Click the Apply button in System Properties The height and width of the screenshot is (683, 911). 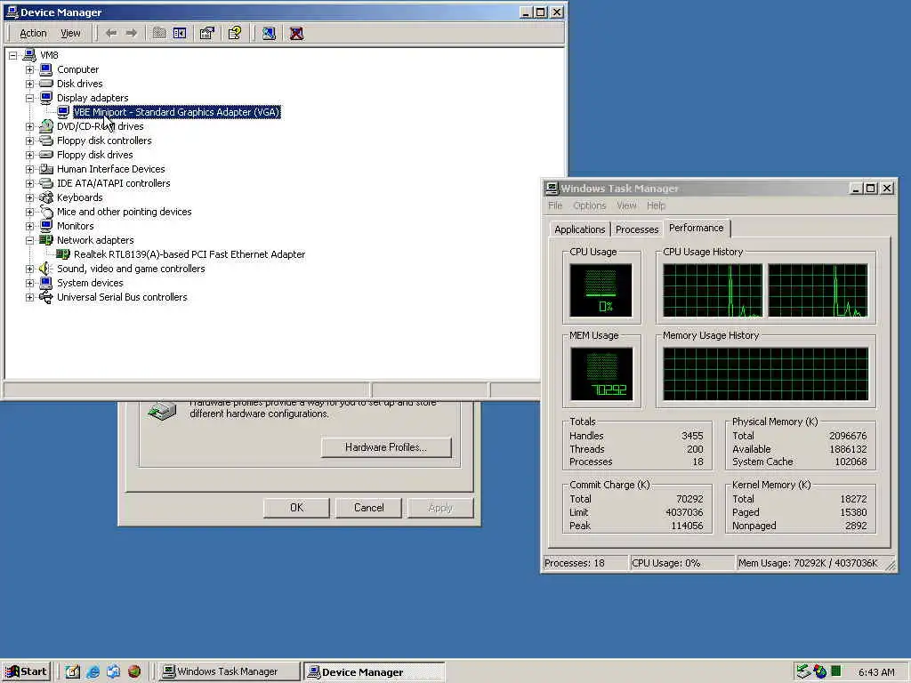pos(440,508)
